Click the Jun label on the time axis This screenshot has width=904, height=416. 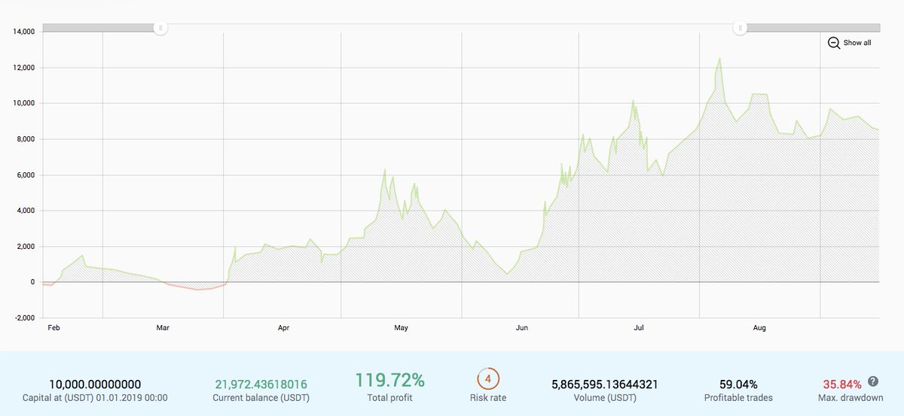click(x=522, y=328)
